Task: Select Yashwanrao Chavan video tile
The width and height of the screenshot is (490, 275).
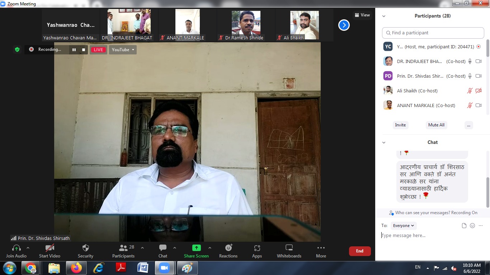Action: [x=71, y=25]
